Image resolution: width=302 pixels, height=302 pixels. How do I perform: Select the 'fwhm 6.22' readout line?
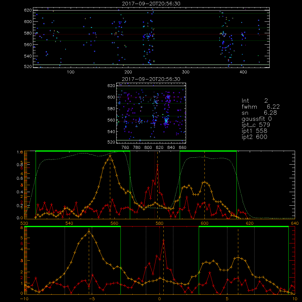coord(261,107)
